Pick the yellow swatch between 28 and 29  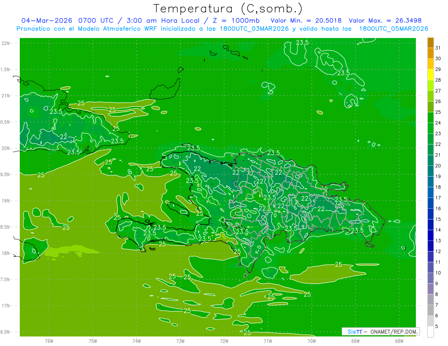pyautogui.click(x=430, y=75)
